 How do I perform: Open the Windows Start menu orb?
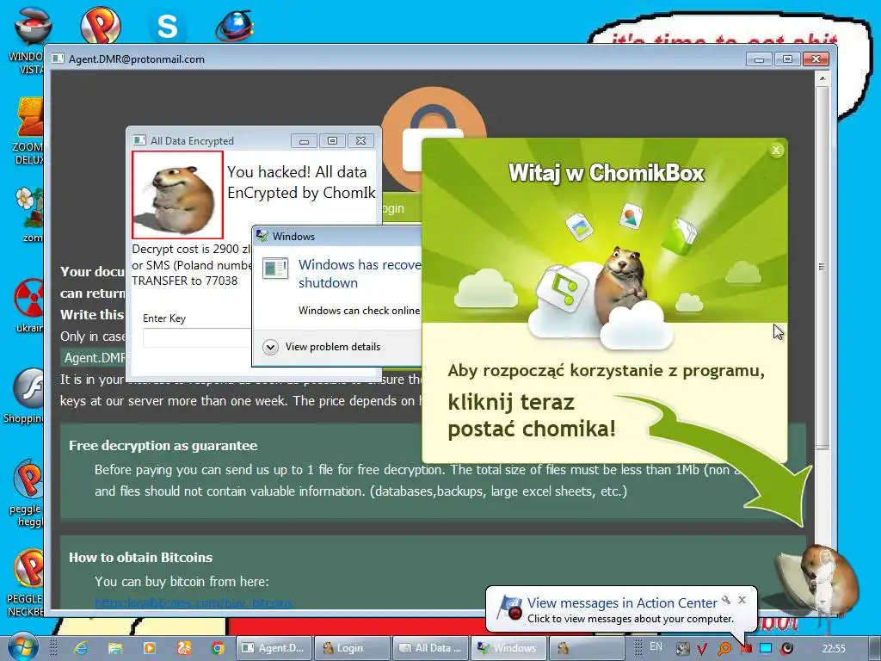22,647
